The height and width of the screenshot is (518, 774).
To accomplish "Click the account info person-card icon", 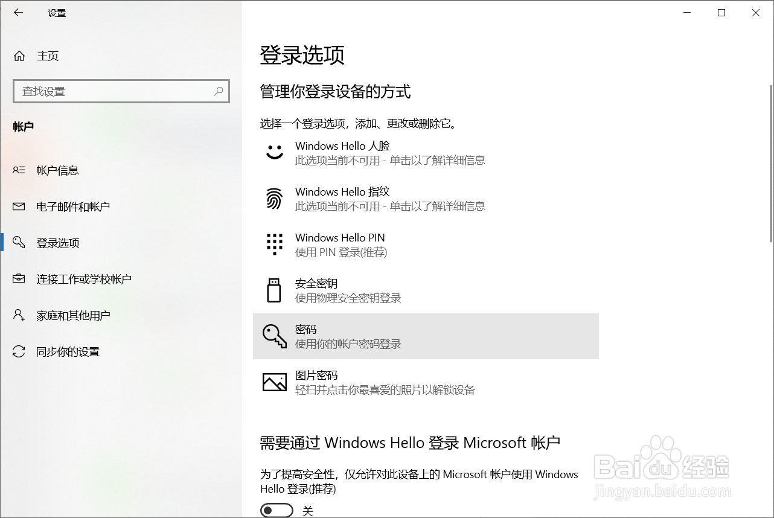I will pyautogui.click(x=19, y=170).
